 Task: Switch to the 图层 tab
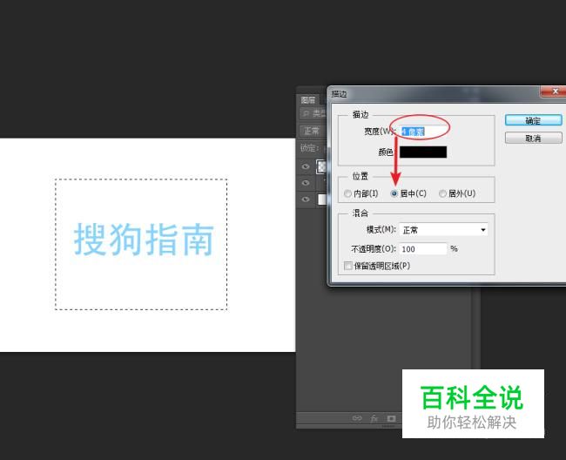(x=308, y=99)
